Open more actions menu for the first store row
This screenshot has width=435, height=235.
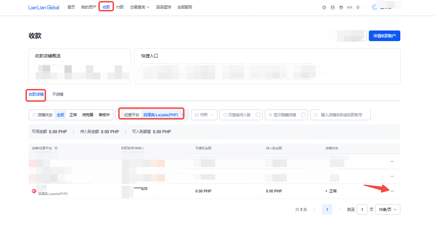click(x=392, y=161)
